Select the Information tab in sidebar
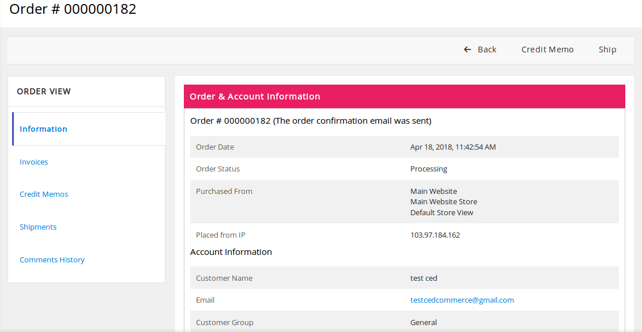Viewport: 642px width, 332px height. (43, 129)
